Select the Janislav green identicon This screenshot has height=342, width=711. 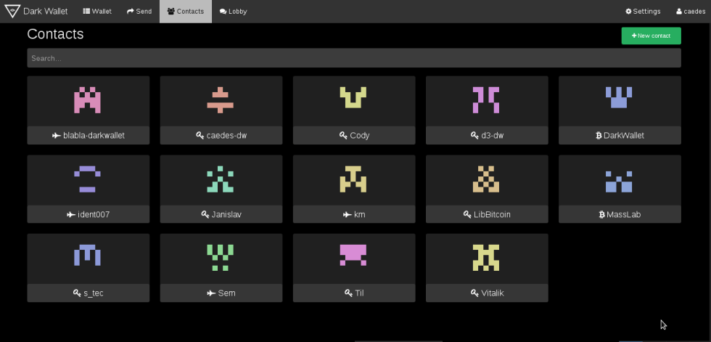220,179
